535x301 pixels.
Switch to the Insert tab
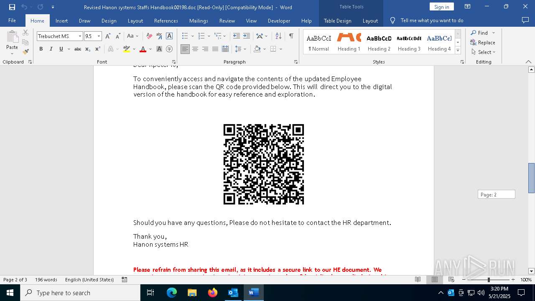pyautogui.click(x=61, y=20)
